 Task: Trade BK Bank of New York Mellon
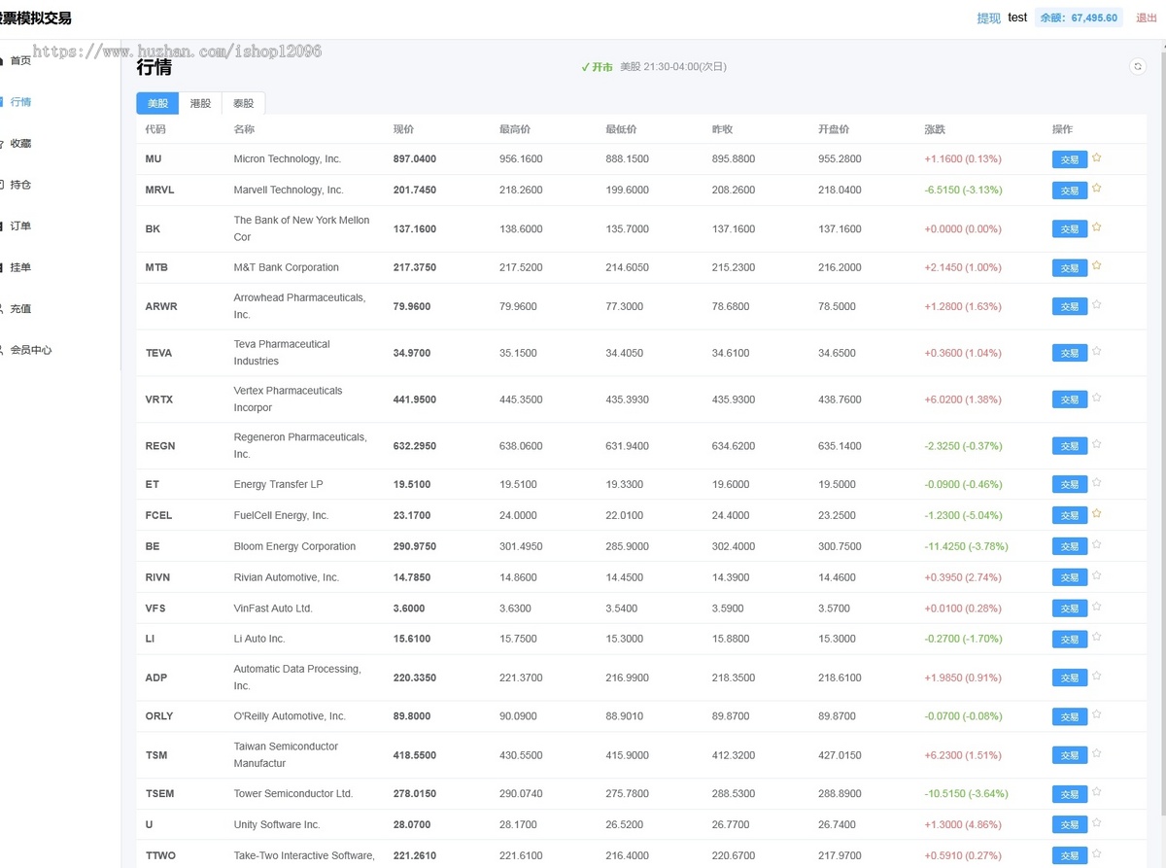tap(1070, 229)
